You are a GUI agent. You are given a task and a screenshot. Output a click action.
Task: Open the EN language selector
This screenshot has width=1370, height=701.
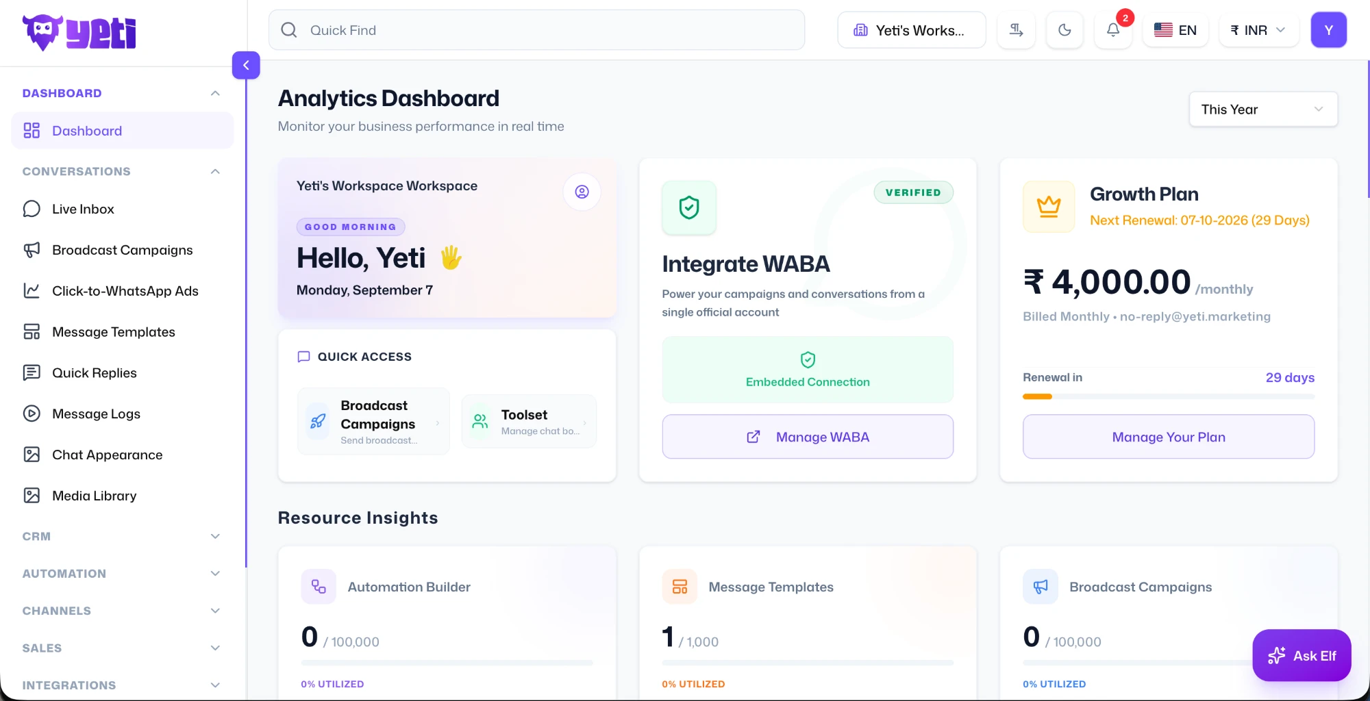click(1175, 30)
